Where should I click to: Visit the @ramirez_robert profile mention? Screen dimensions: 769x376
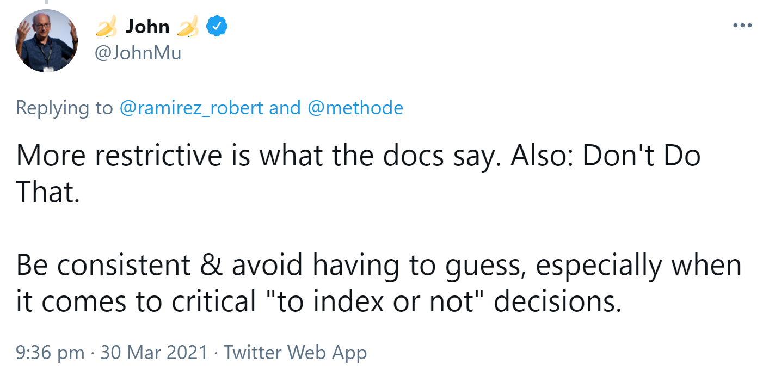click(x=190, y=108)
